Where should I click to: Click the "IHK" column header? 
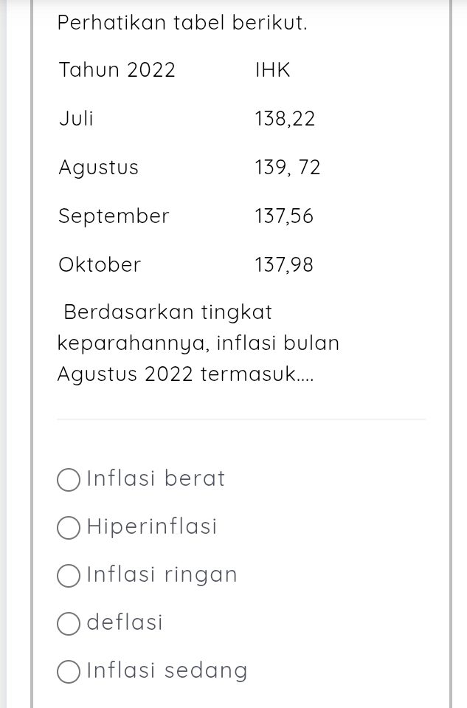[x=272, y=69]
